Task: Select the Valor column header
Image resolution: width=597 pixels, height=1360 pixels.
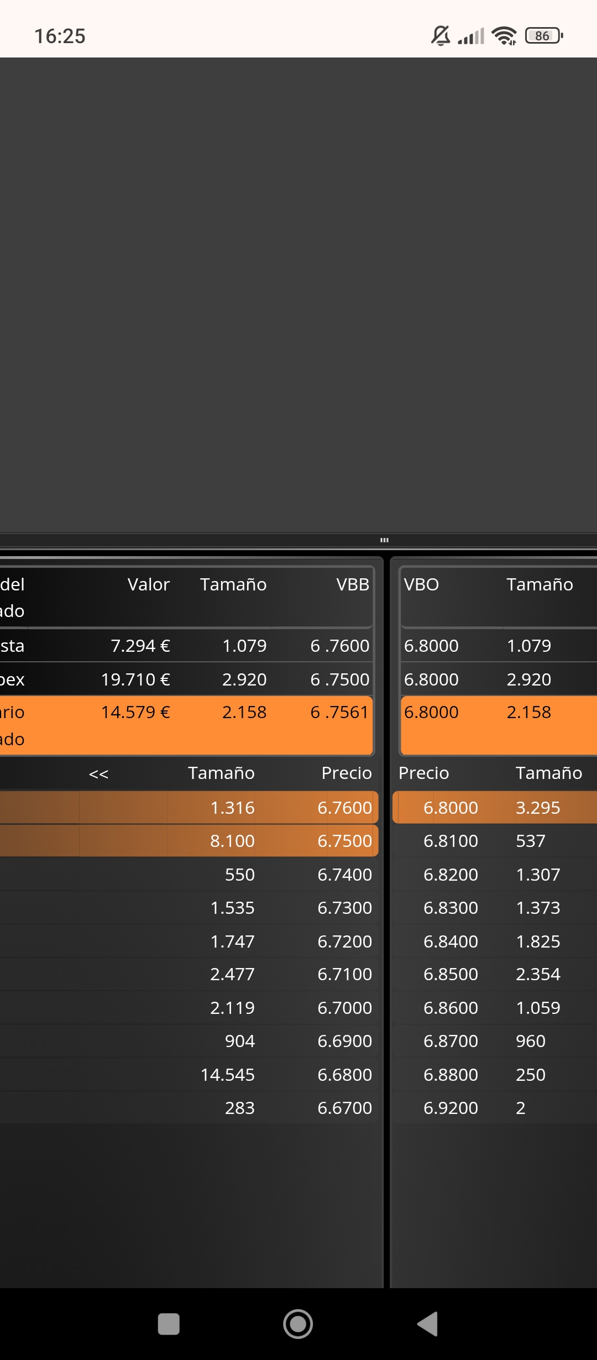Action: (x=148, y=584)
